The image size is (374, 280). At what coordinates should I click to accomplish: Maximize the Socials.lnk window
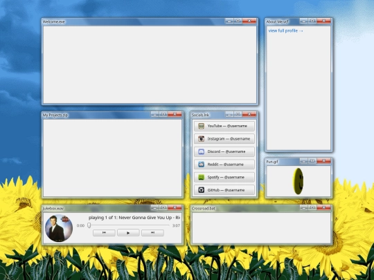238,115
